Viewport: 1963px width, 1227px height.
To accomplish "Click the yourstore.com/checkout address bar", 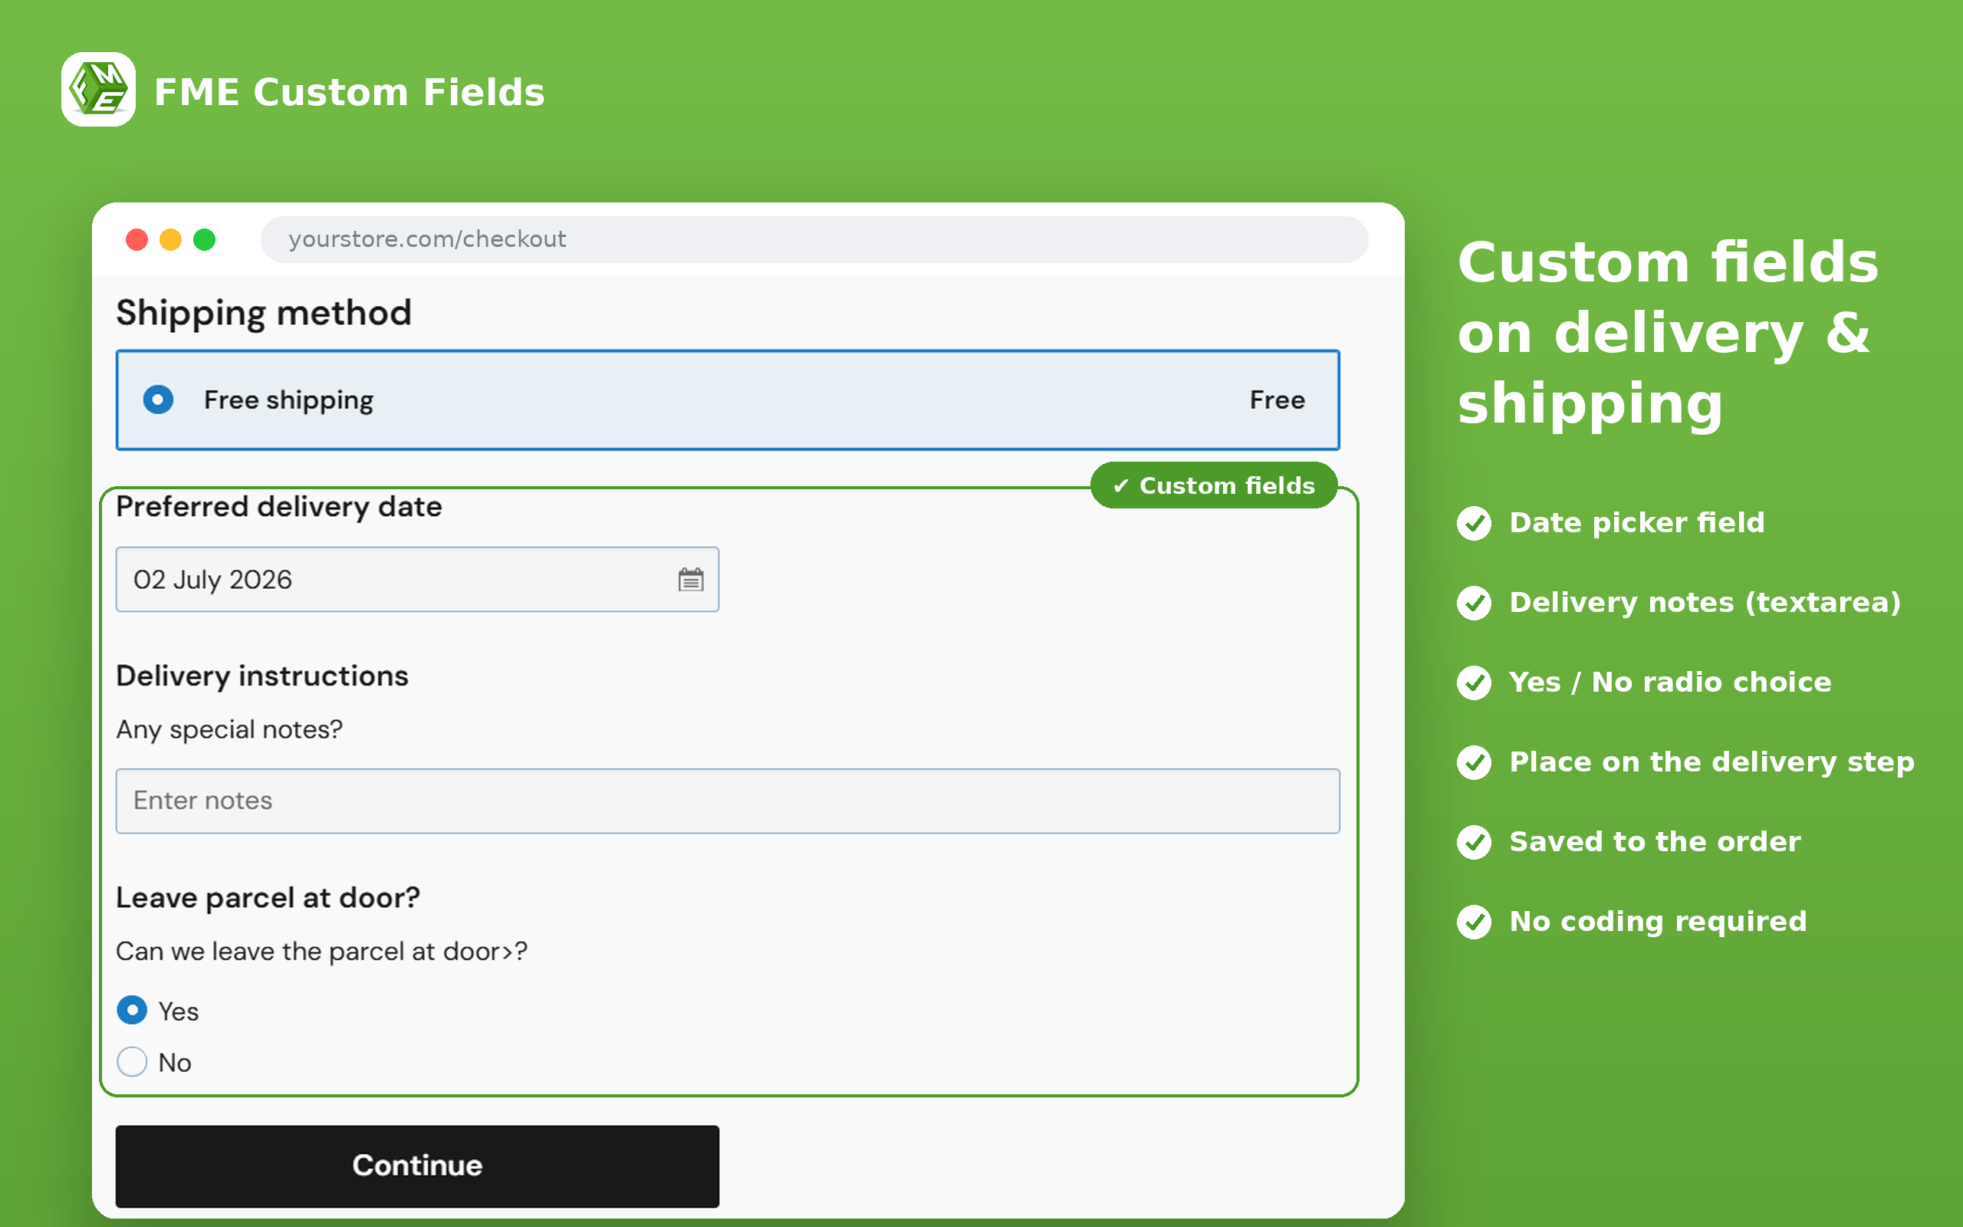I will coord(814,239).
